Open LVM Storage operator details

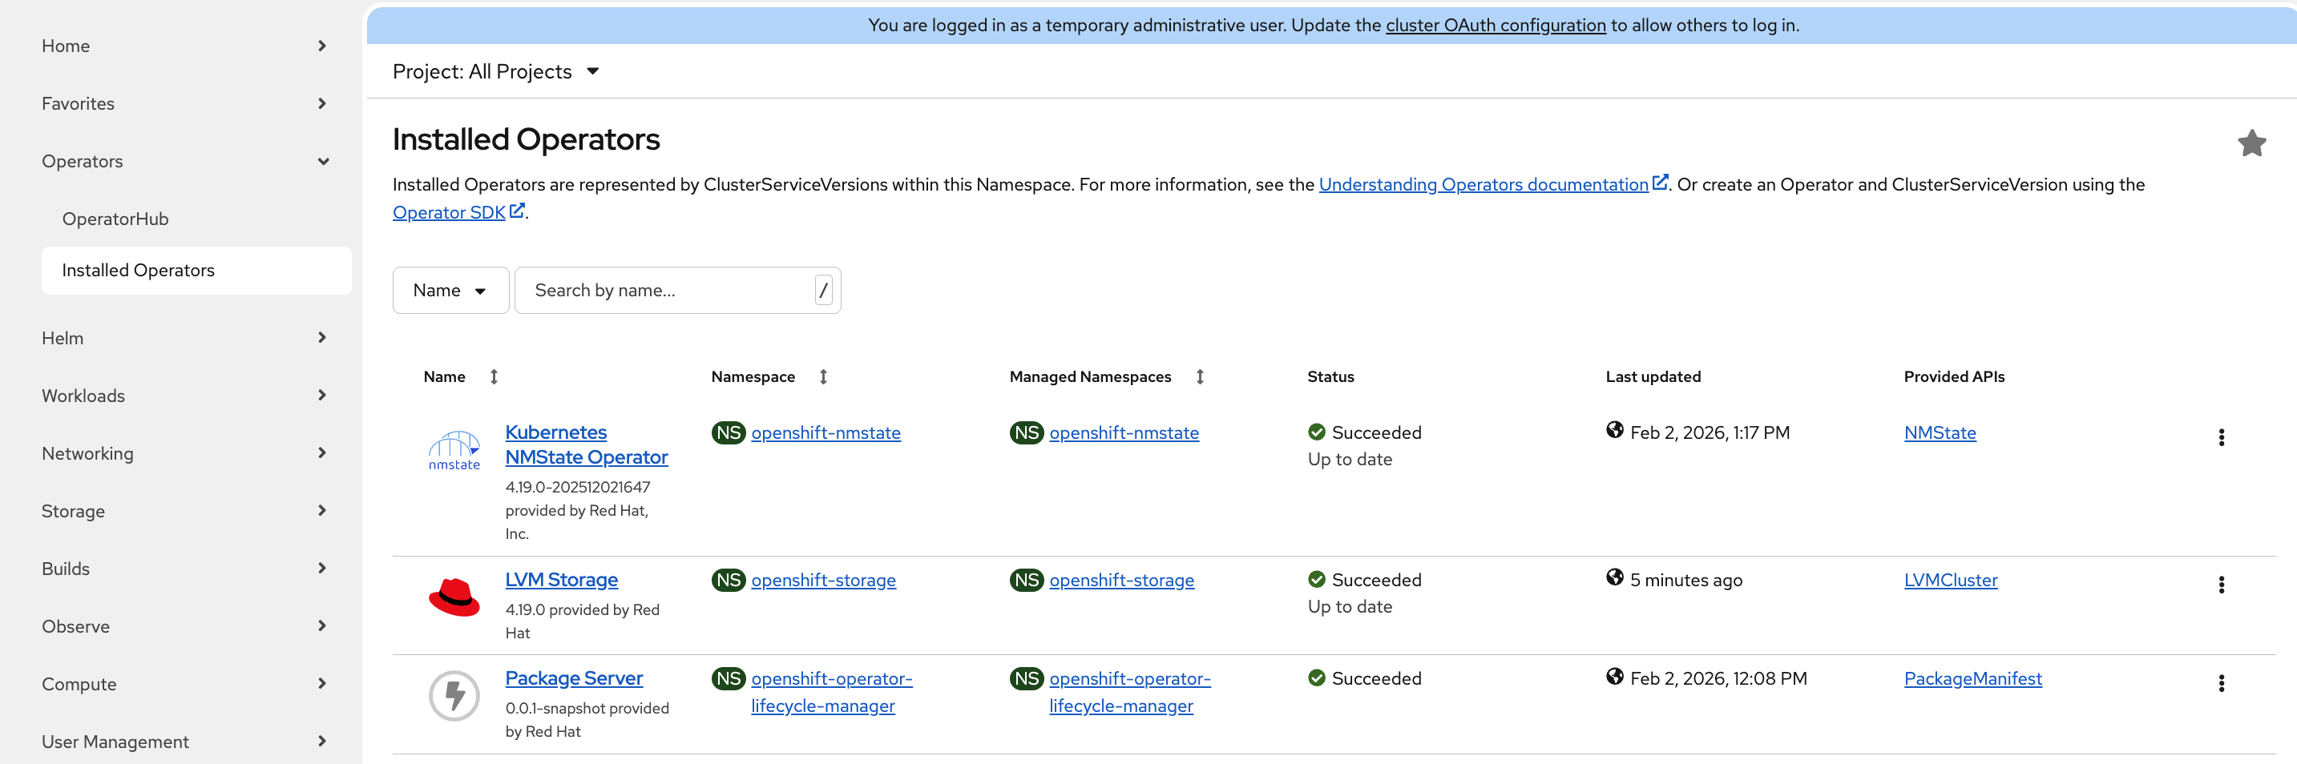[x=561, y=580]
